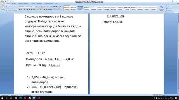Increase paragraph indent
179x100 pixels.
pos(56,7)
